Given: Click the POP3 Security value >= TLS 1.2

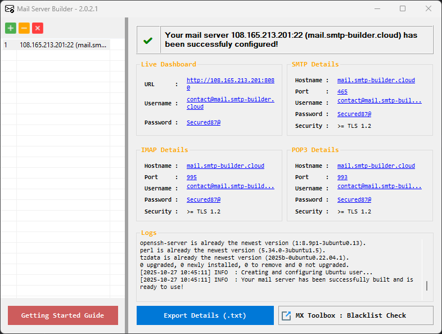Looking at the screenshot, I should click(x=354, y=211).
